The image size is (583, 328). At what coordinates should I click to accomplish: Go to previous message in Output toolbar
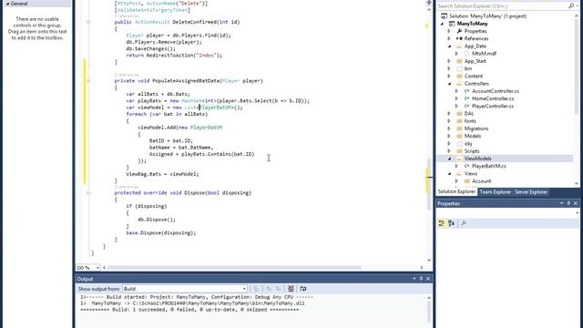tap(269, 289)
